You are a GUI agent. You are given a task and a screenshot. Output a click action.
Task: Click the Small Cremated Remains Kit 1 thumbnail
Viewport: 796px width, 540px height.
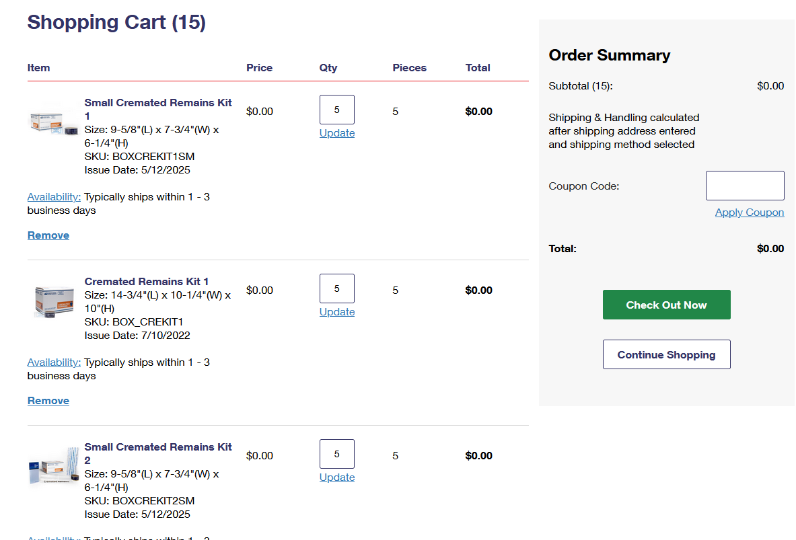pos(54,122)
